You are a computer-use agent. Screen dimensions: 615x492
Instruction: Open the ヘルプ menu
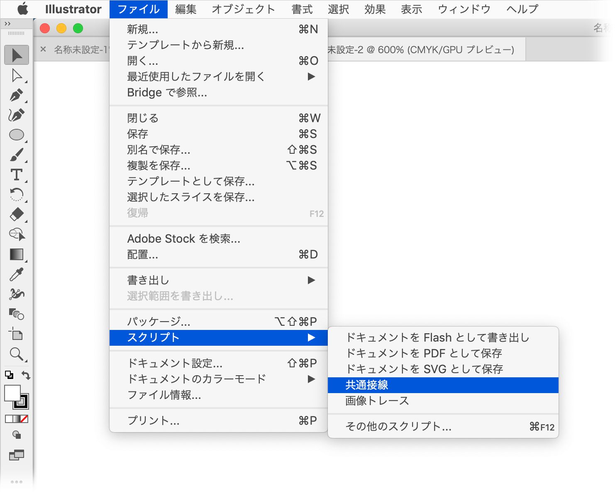pos(522,9)
